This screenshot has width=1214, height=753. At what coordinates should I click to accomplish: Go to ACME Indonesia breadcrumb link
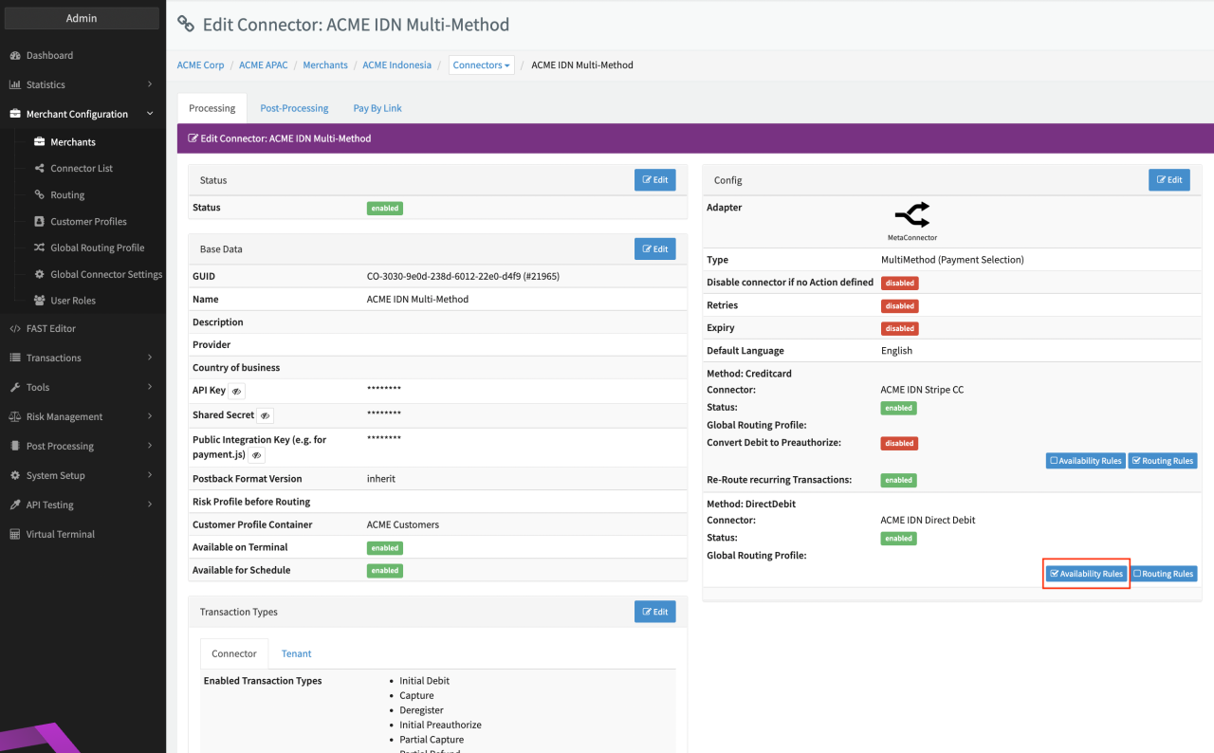(x=396, y=65)
